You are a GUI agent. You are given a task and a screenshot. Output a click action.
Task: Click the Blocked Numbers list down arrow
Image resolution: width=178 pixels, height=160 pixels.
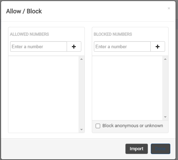[x=165, y=117]
